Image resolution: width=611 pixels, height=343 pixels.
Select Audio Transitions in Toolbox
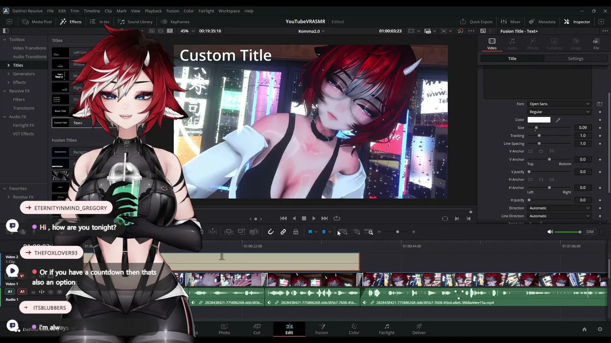tap(30, 57)
